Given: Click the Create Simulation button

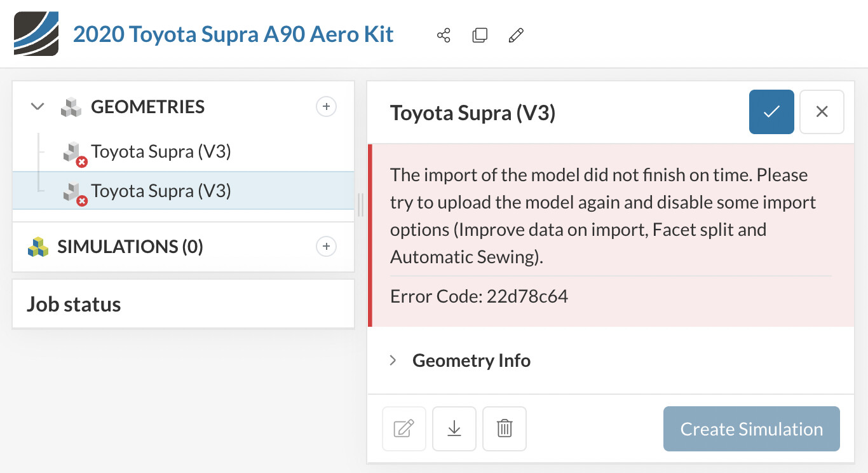Looking at the screenshot, I should [x=752, y=429].
